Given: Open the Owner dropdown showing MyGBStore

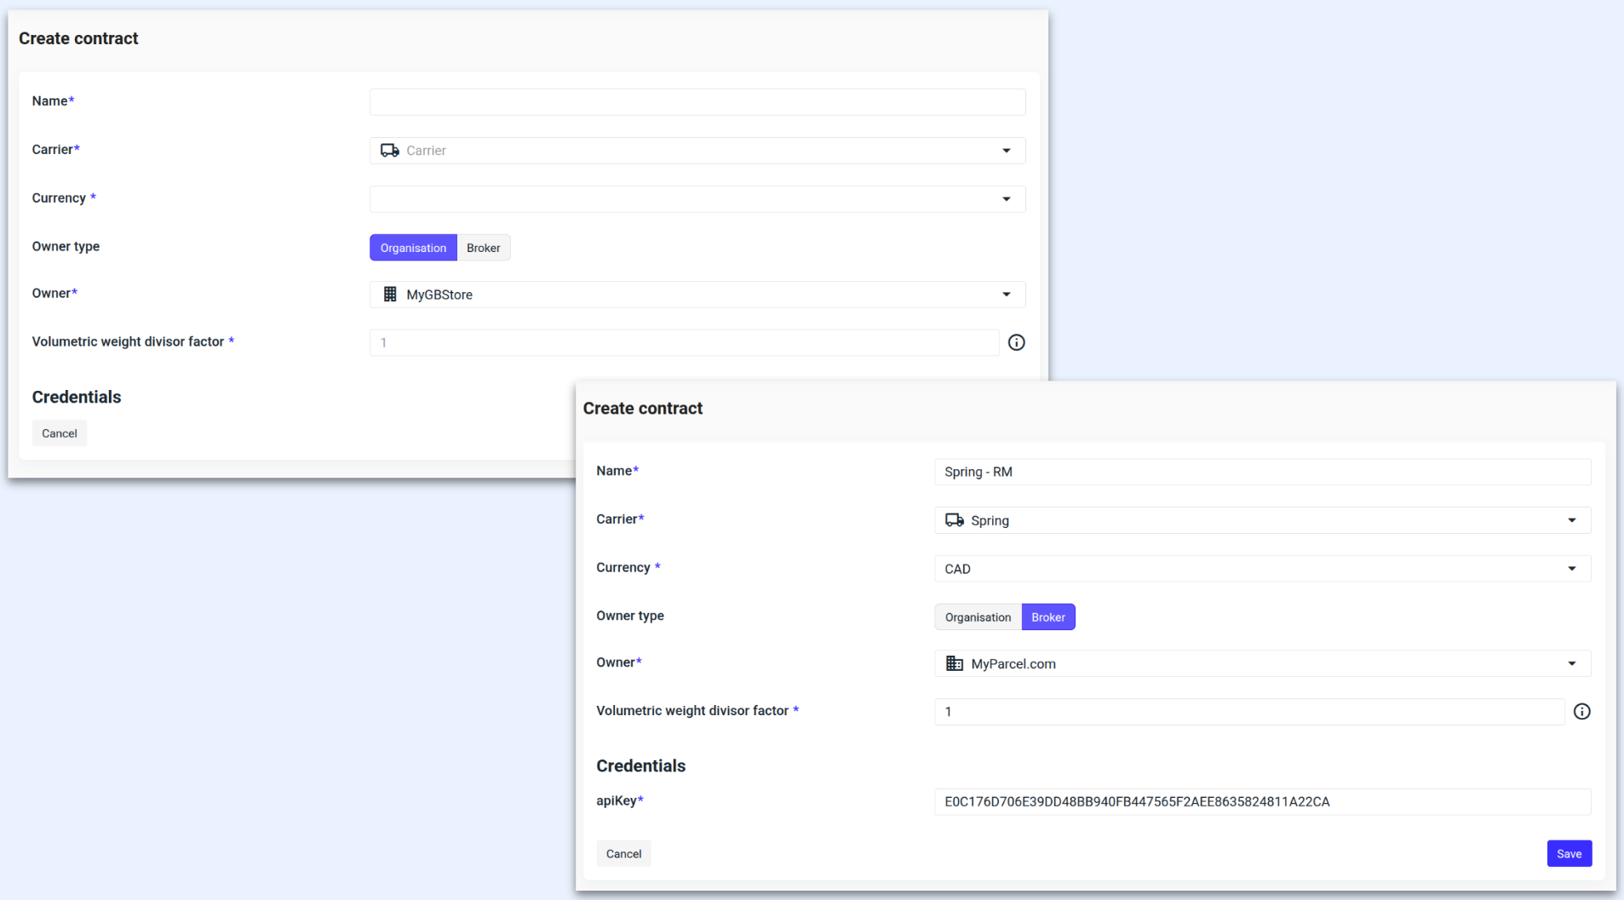Looking at the screenshot, I should 1006,294.
